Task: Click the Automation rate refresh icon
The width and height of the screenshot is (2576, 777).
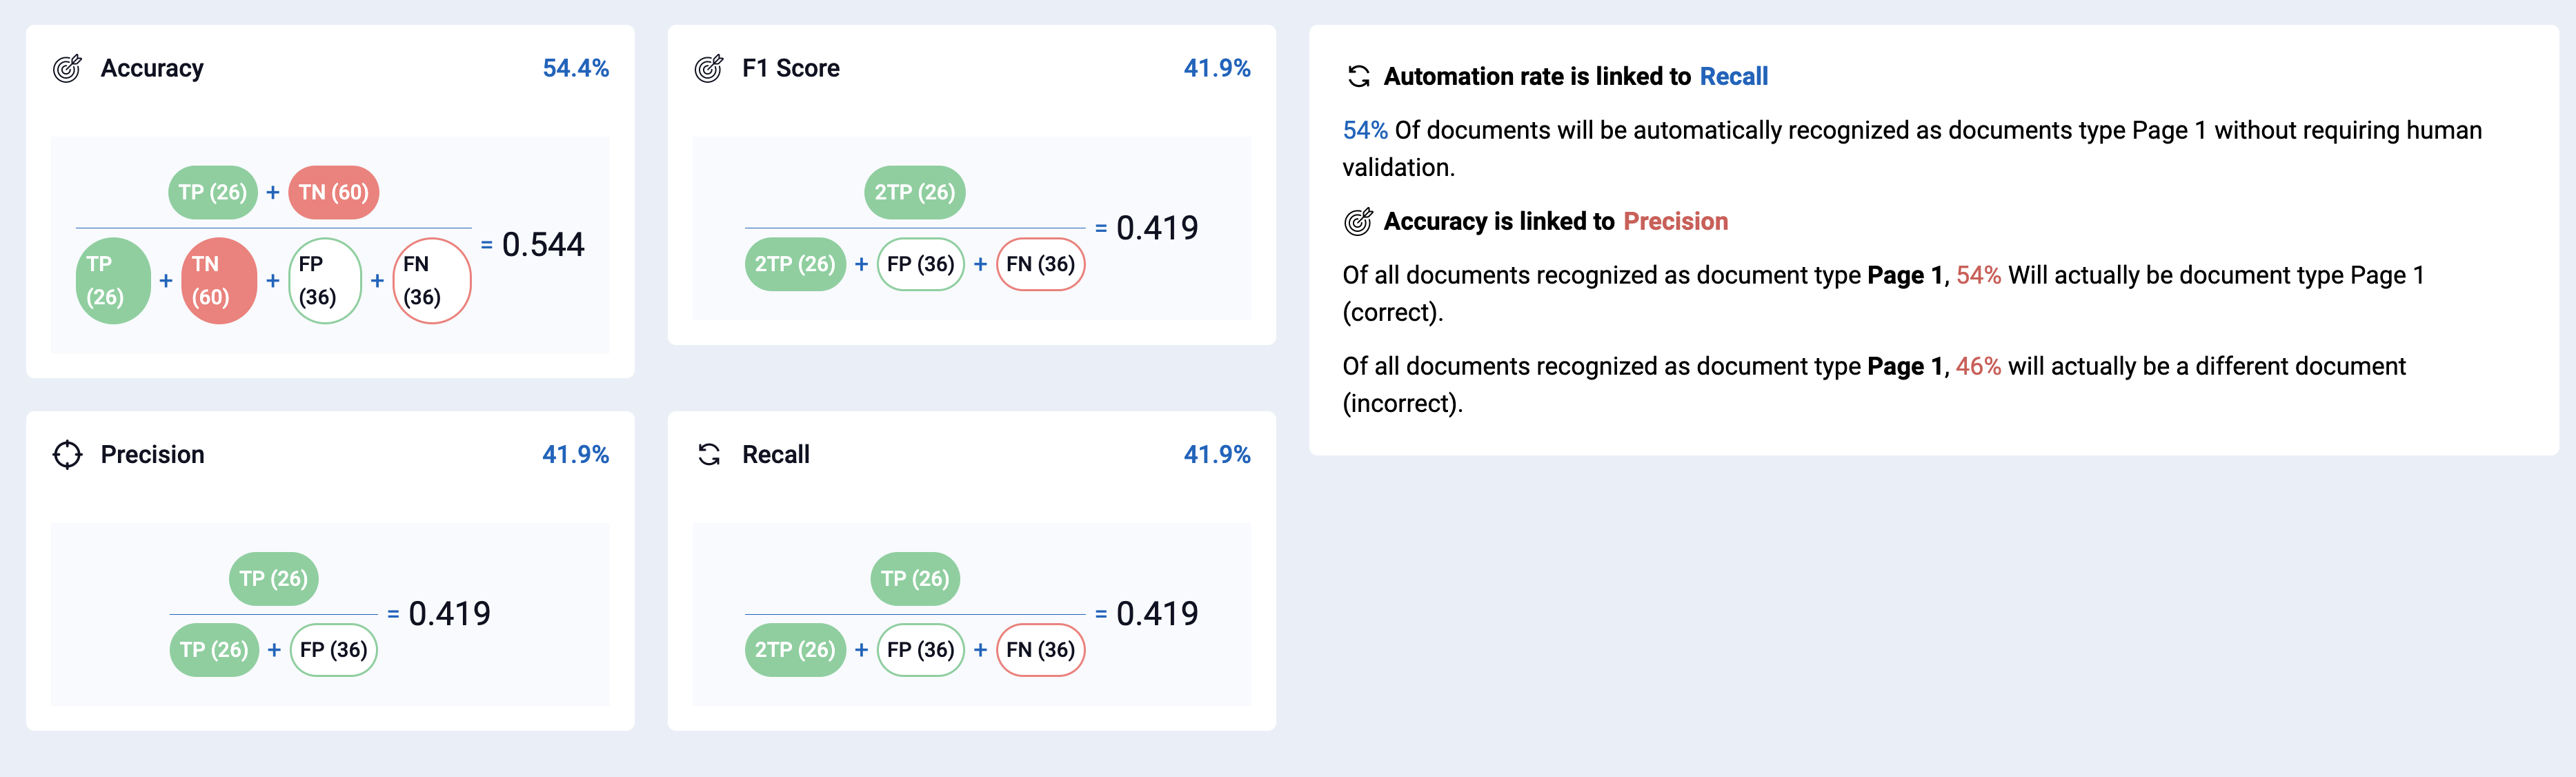Action: tap(1358, 76)
